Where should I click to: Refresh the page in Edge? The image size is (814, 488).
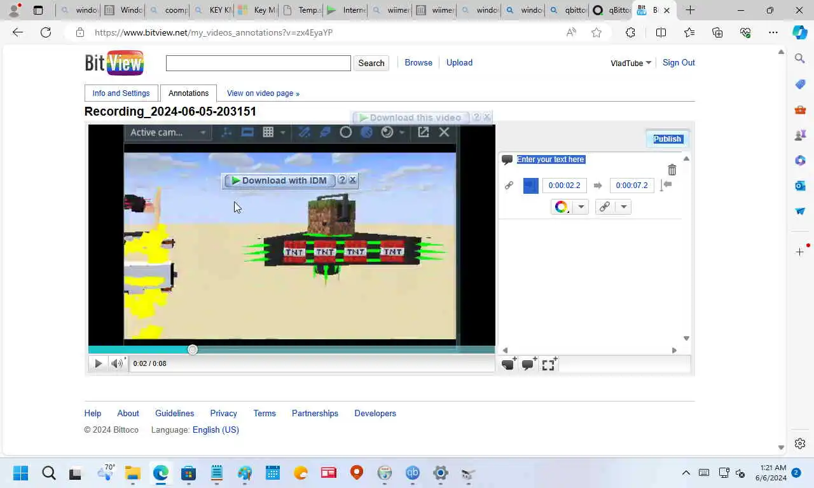(x=46, y=32)
